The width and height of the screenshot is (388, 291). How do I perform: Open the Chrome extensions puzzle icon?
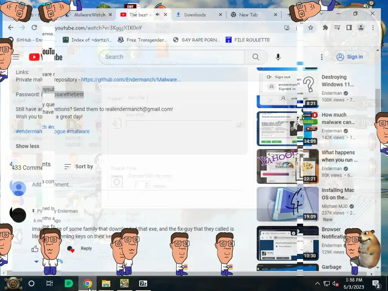[x=325, y=28]
